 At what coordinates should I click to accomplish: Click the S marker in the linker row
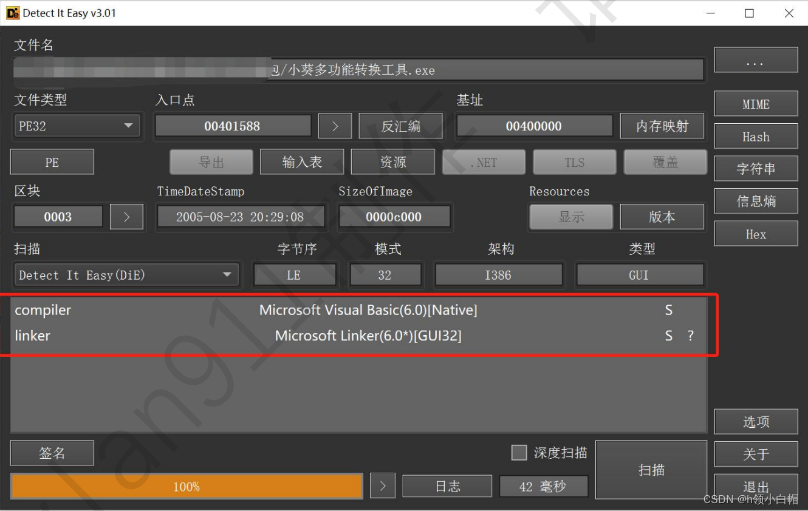(669, 336)
